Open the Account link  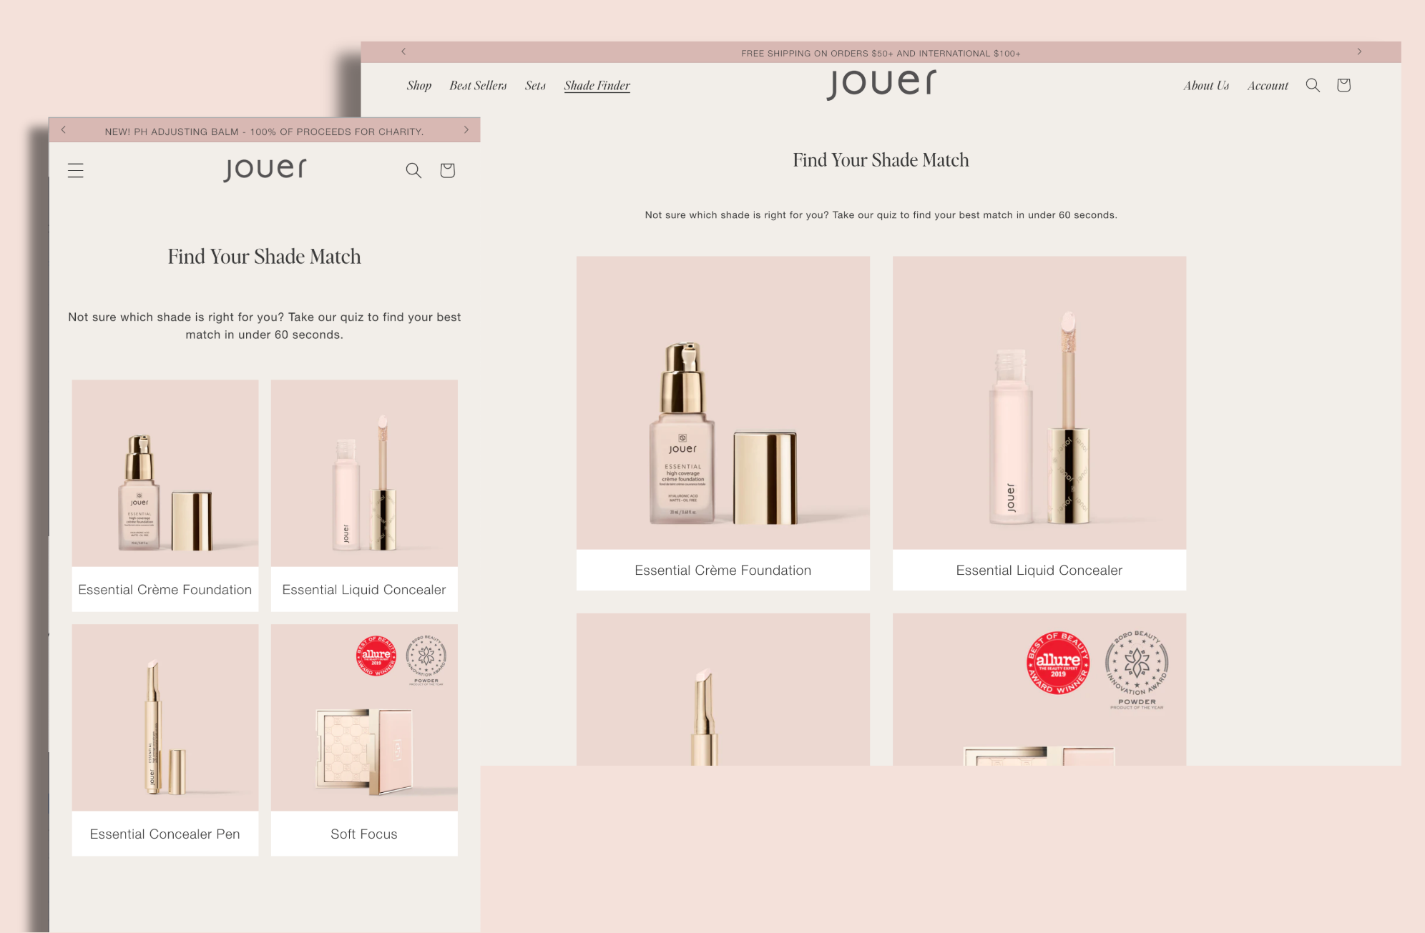[1268, 86]
